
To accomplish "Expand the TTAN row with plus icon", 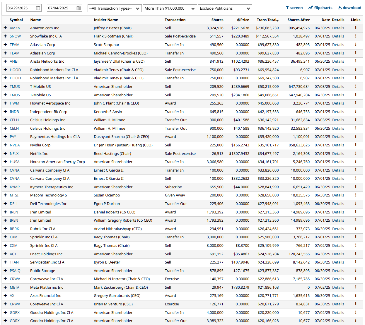I will pos(5,262).
